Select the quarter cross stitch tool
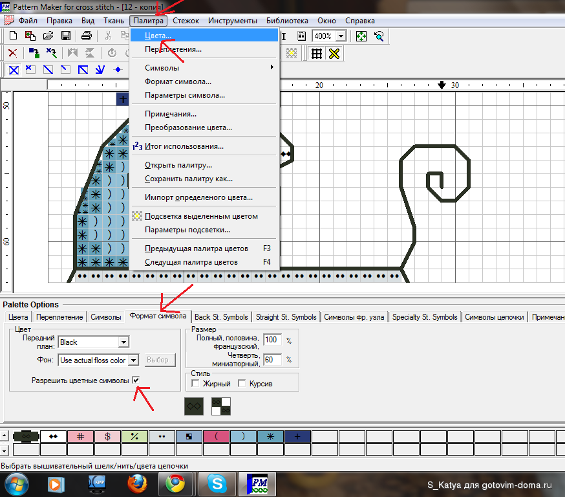 coord(30,70)
